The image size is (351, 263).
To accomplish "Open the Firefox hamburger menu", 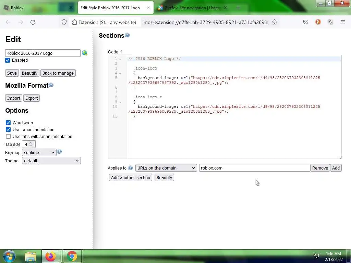I will [x=342, y=22].
